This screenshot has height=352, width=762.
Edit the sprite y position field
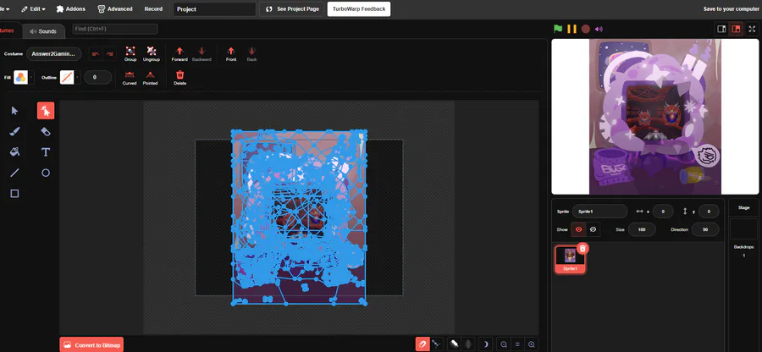point(709,212)
